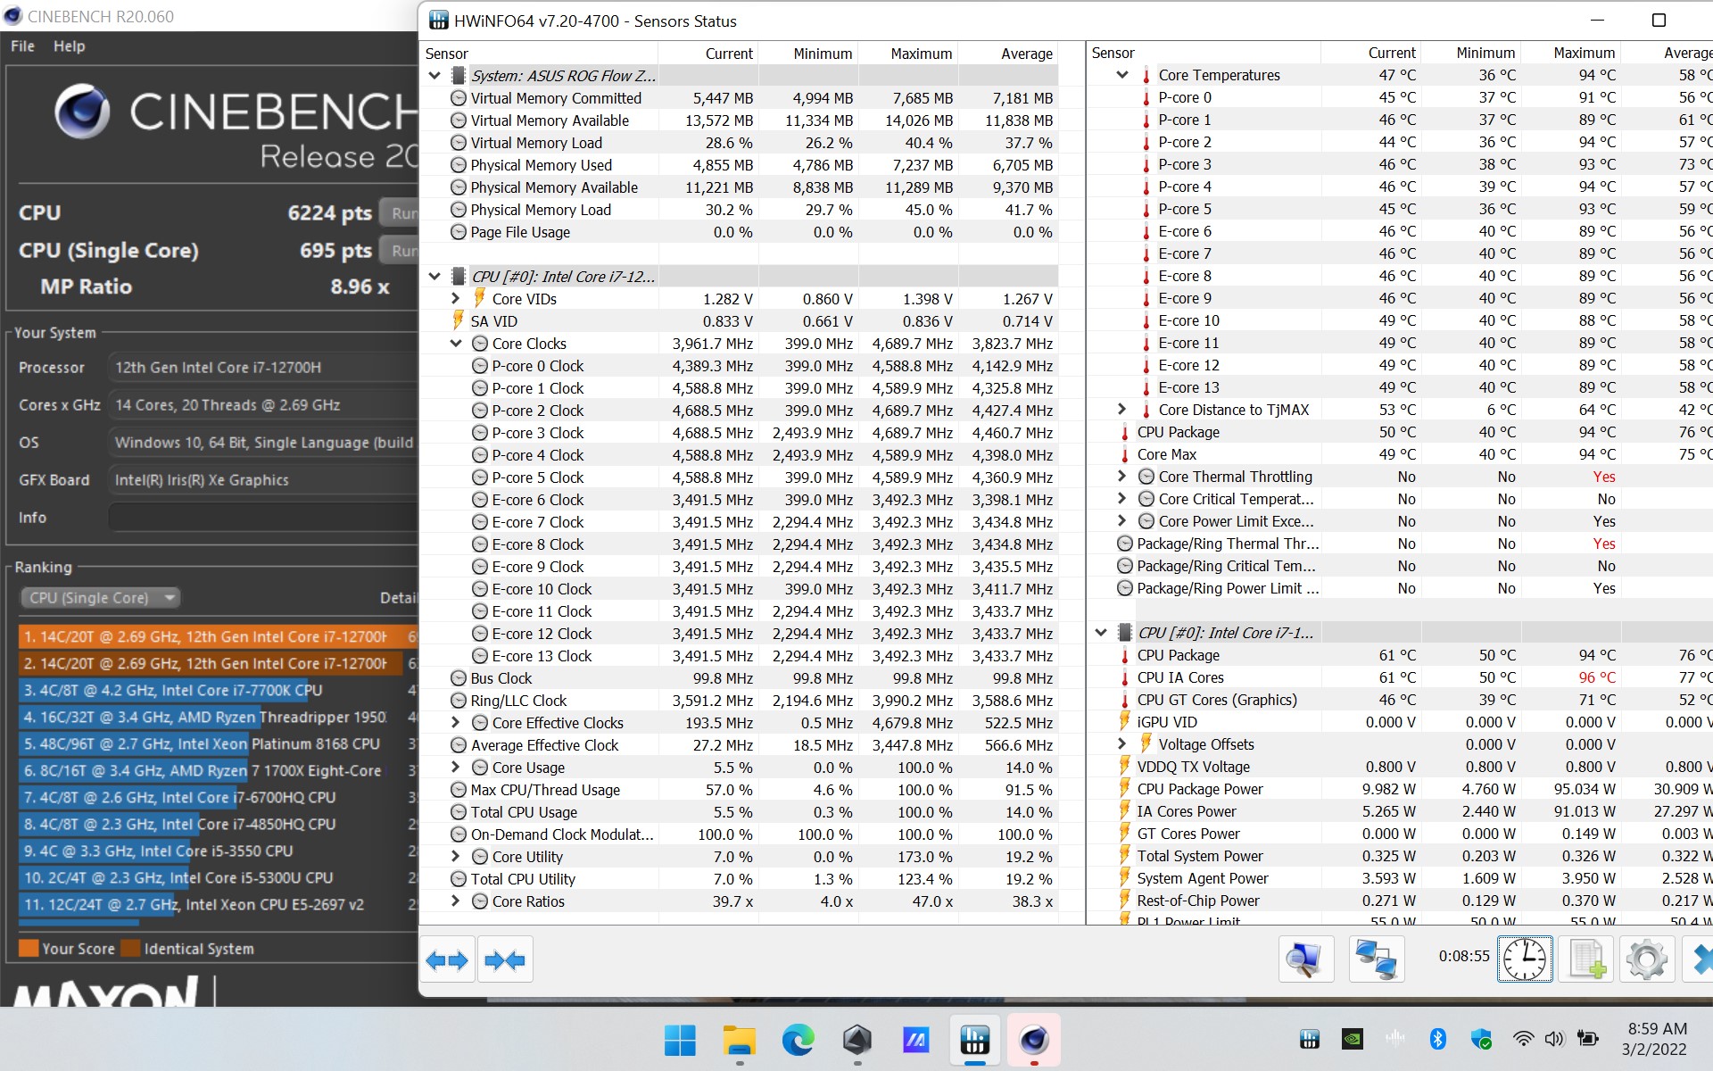Open the Cinebench File menu
This screenshot has height=1071, width=1713.
click(23, 46)
